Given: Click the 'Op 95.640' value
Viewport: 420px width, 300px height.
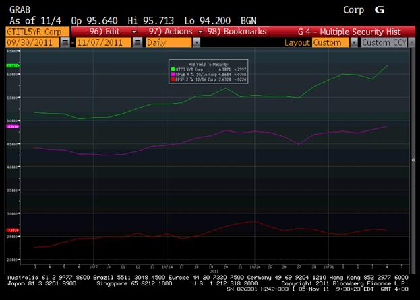Looking at the screenshot, I should [94, 21].
